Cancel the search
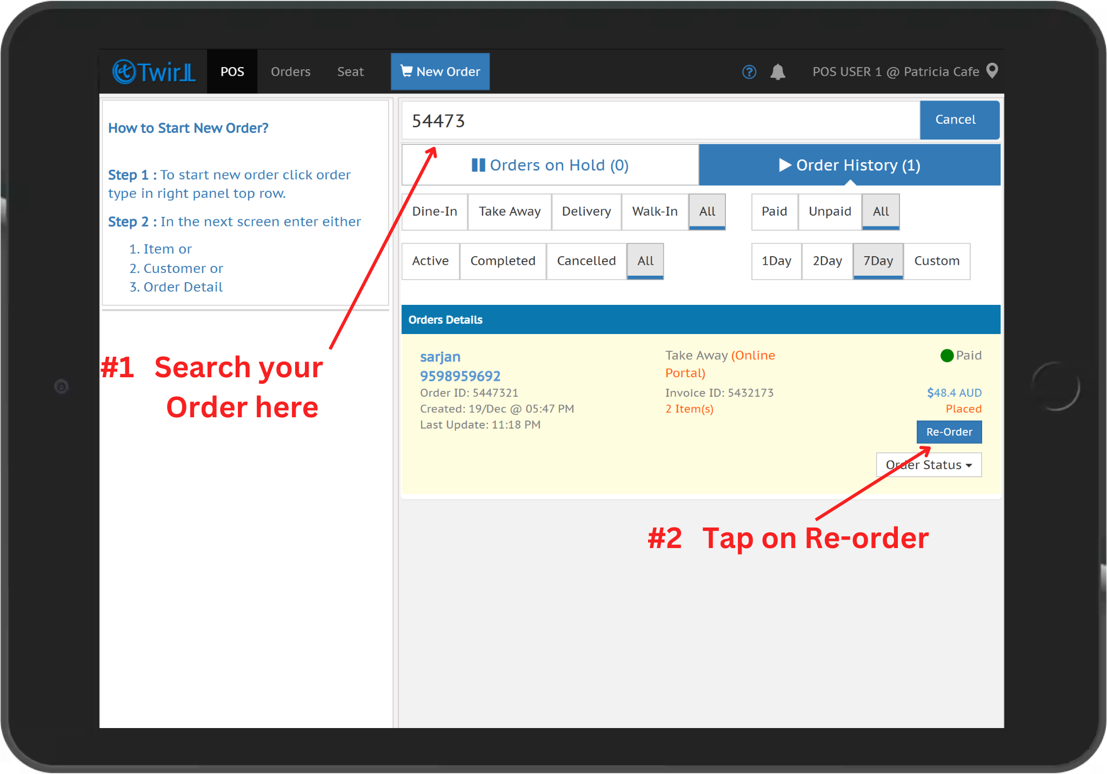The image size is (1107, 774). coord(959,120)
